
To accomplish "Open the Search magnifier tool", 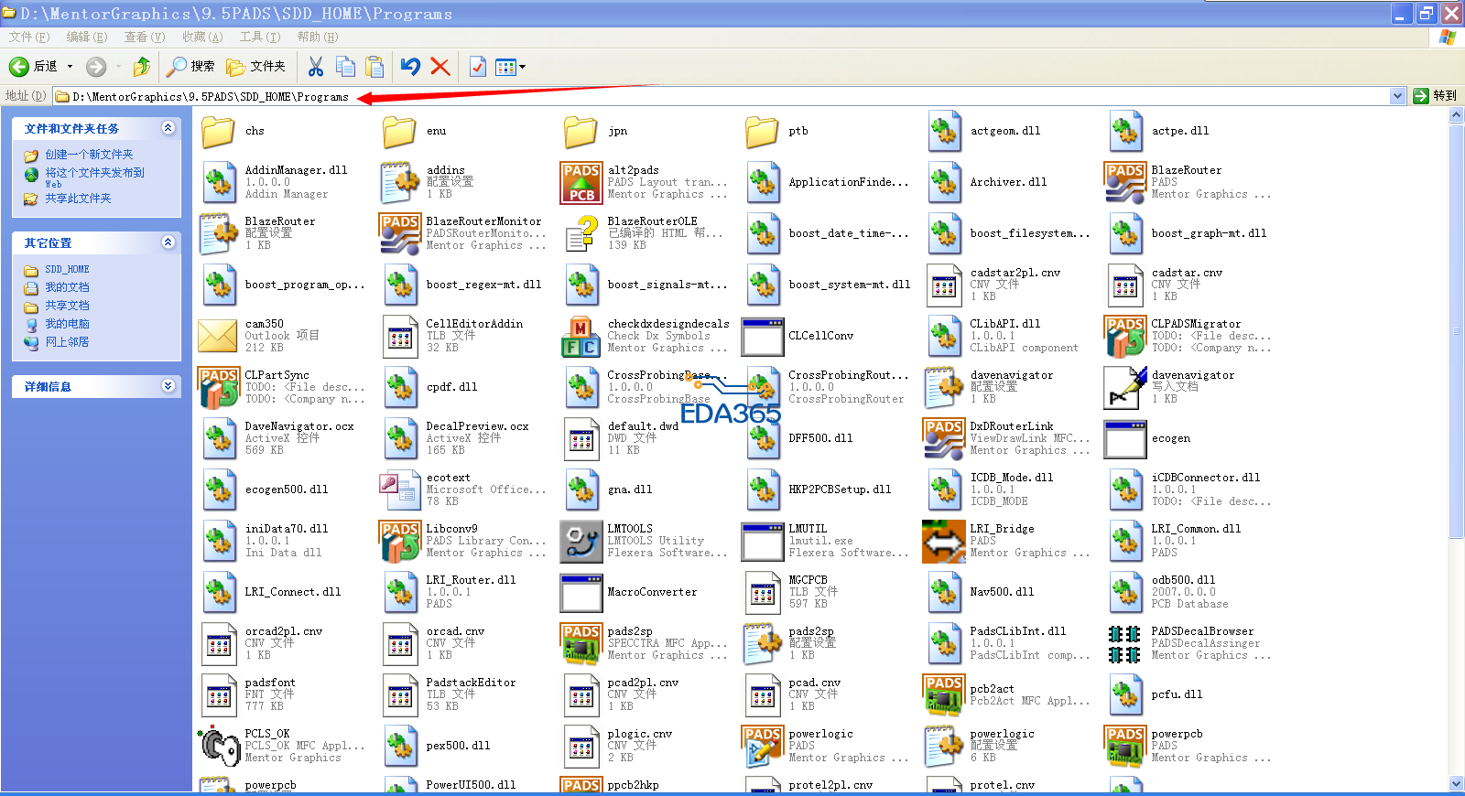I will click(x=177, y=66).
